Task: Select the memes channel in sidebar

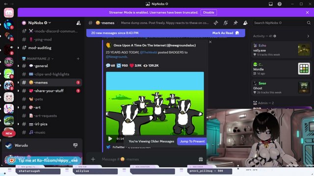Action: pos(51,83)
